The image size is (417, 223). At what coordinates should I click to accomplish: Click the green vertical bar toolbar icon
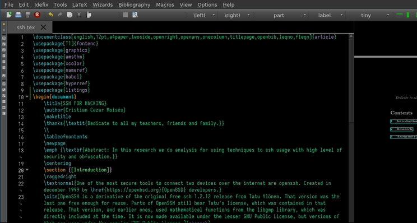[x=408, y=15]
